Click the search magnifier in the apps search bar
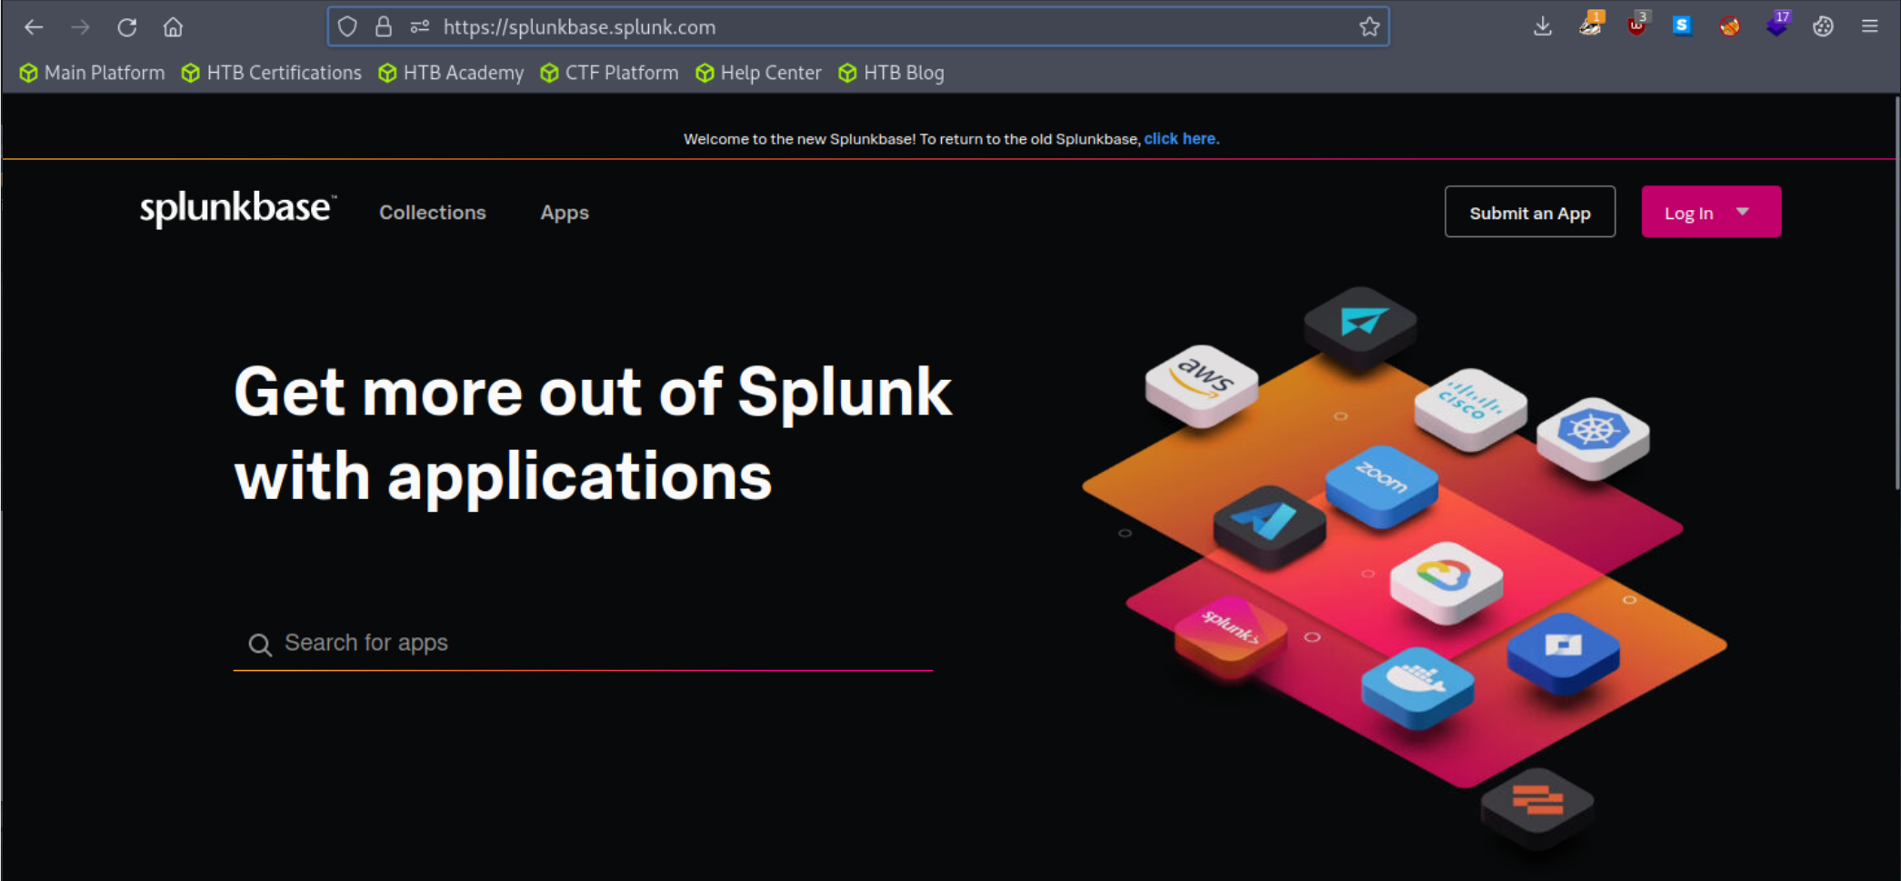 pos(260,645)
